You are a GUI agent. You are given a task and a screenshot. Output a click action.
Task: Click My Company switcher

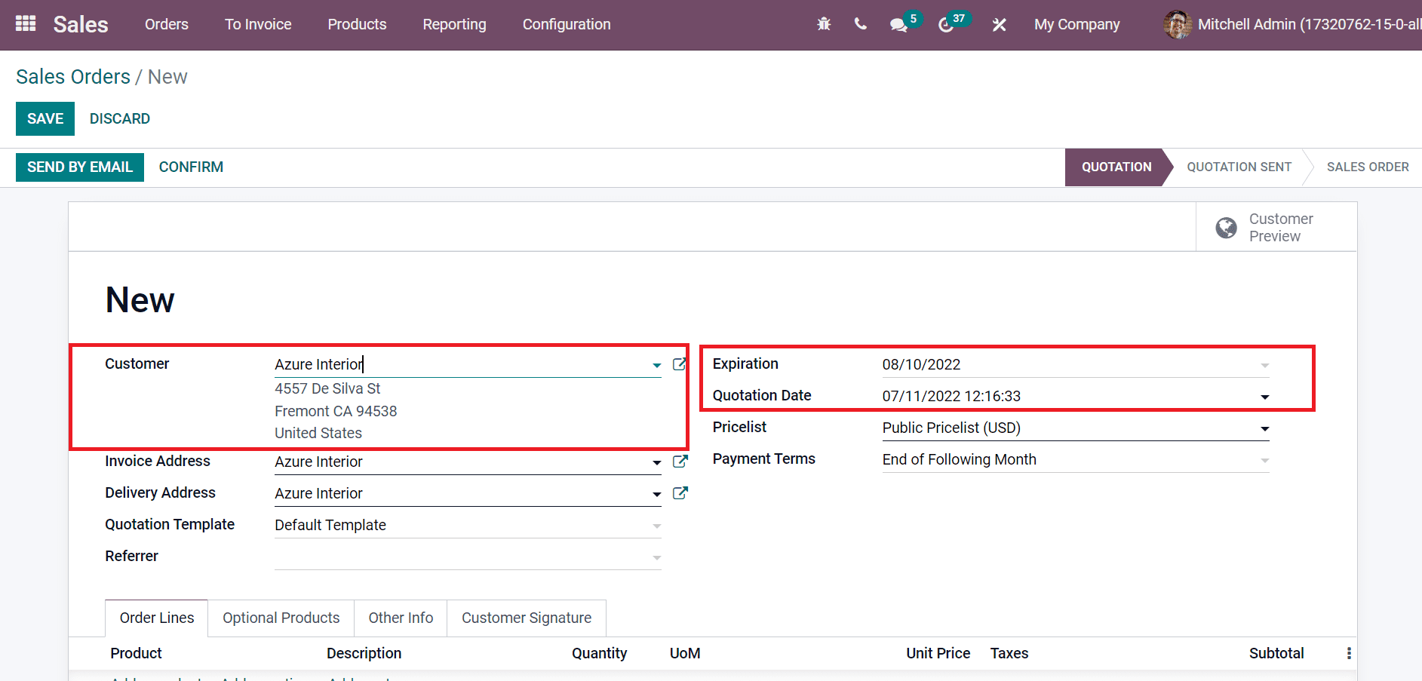pos(1076,24)
